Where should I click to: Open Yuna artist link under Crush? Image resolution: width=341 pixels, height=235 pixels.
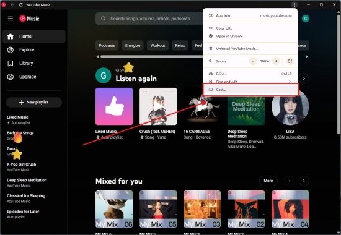point(162,137)
